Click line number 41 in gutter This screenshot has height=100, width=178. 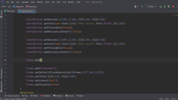pos(5,60)
